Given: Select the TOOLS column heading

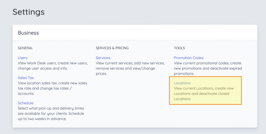Looking at the screenshot, I should pyautogui.click(x=179, y=48).
